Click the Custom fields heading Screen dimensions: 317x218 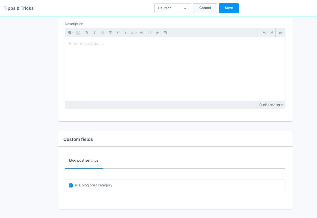pyautogui.click(x=78, y=139)
